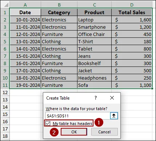Select the 180 sales cell
156x141 pixels.
[x=132, y=41]
